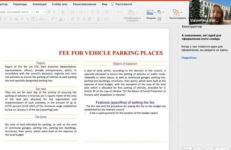Center the text
Image resolution: width=231 pixels, height=150 pixels.
tap(78, 19)
